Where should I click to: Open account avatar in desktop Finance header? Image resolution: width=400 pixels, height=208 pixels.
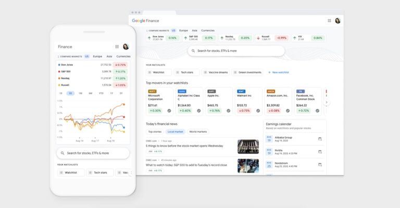tap(337, 21)
